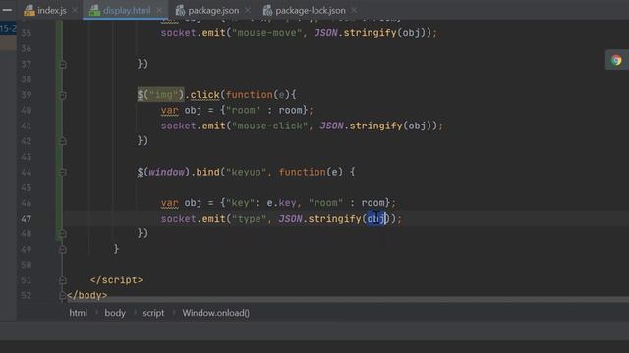The image size is (629, 353).
Task: Click the window keyword on line 44
Action: pos(166,173)
